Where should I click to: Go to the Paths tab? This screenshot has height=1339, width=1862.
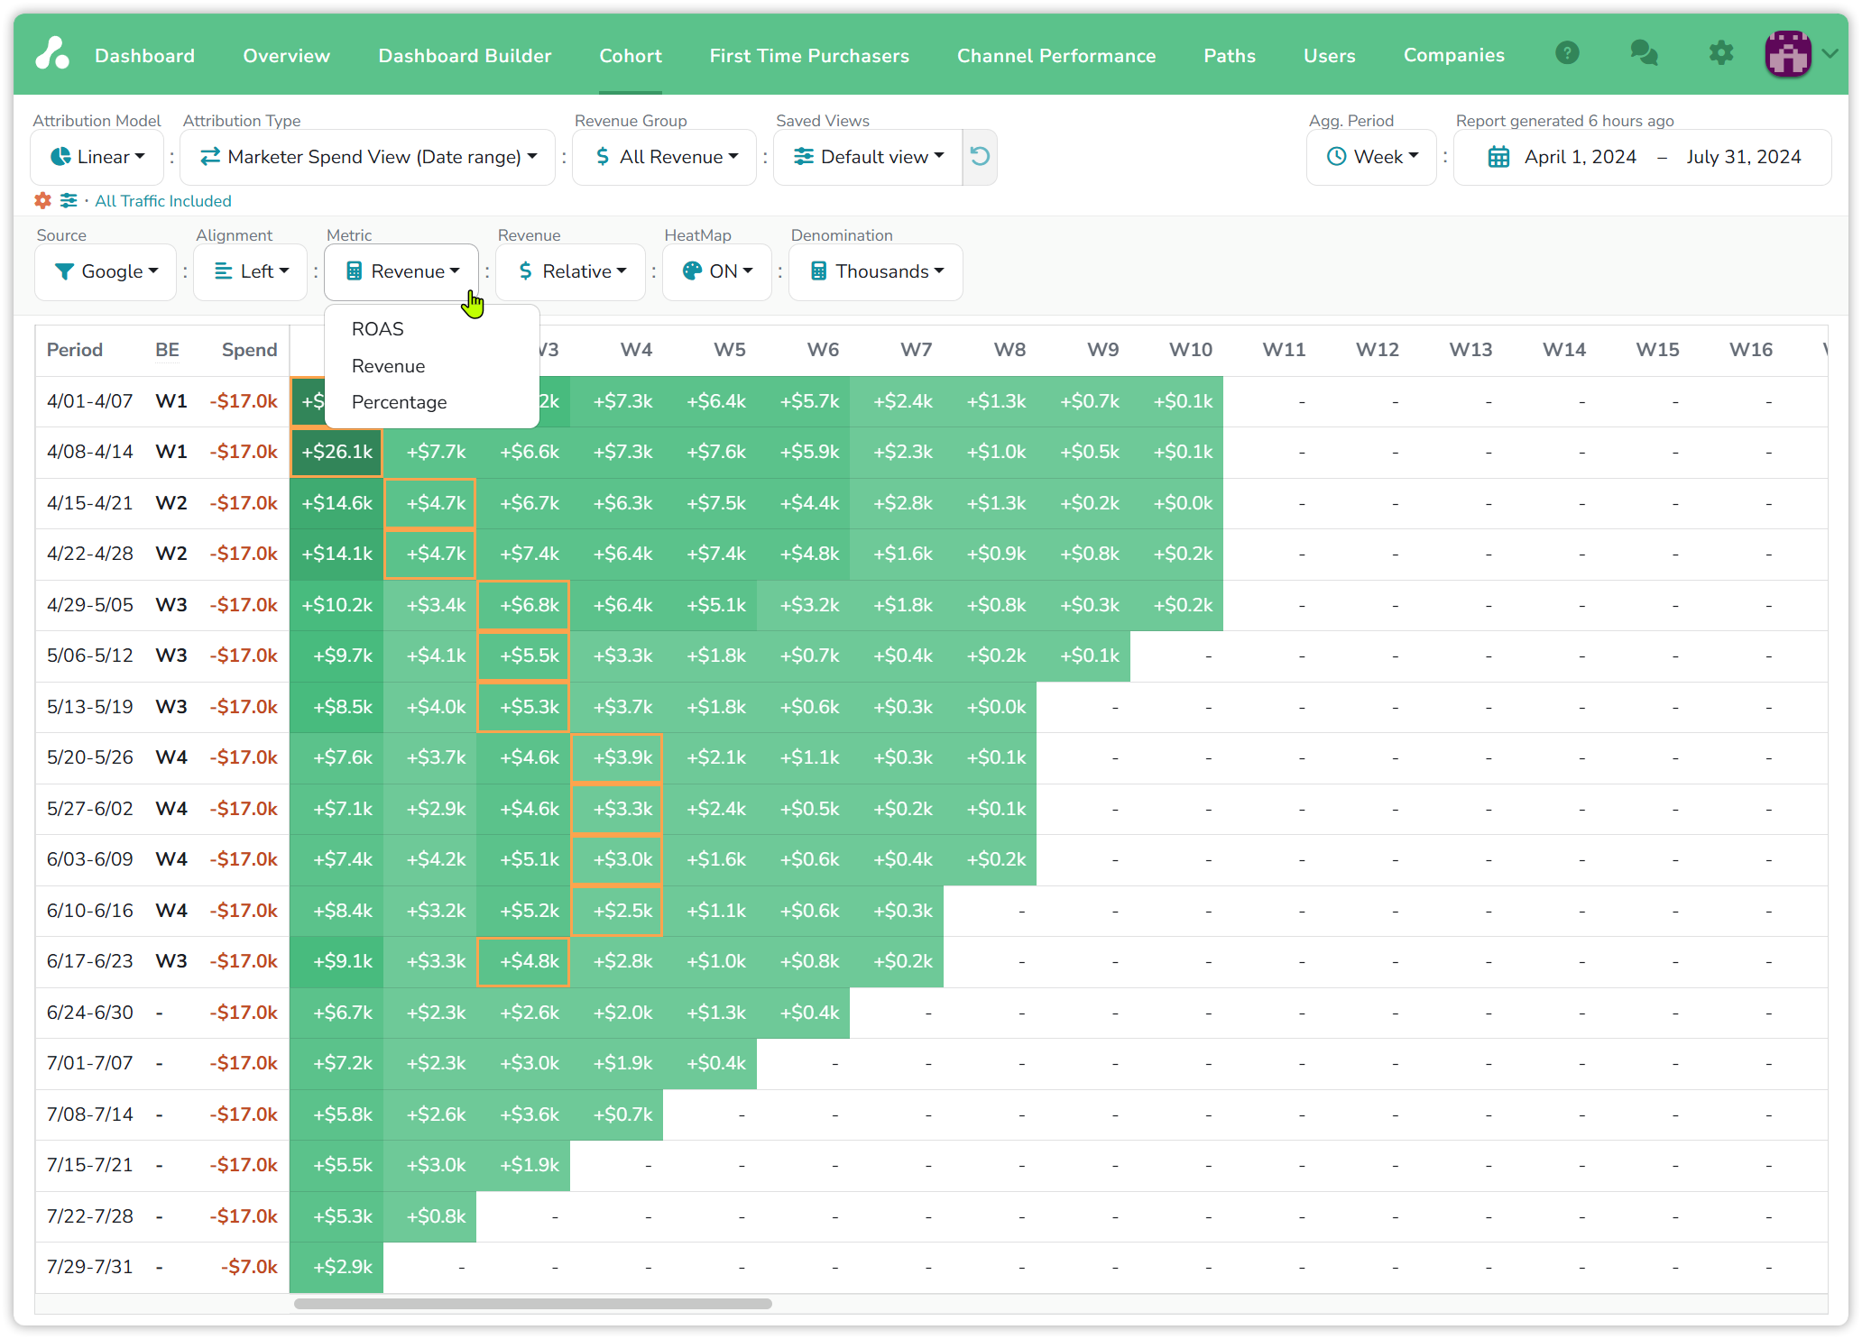[x=1230, y=55]
